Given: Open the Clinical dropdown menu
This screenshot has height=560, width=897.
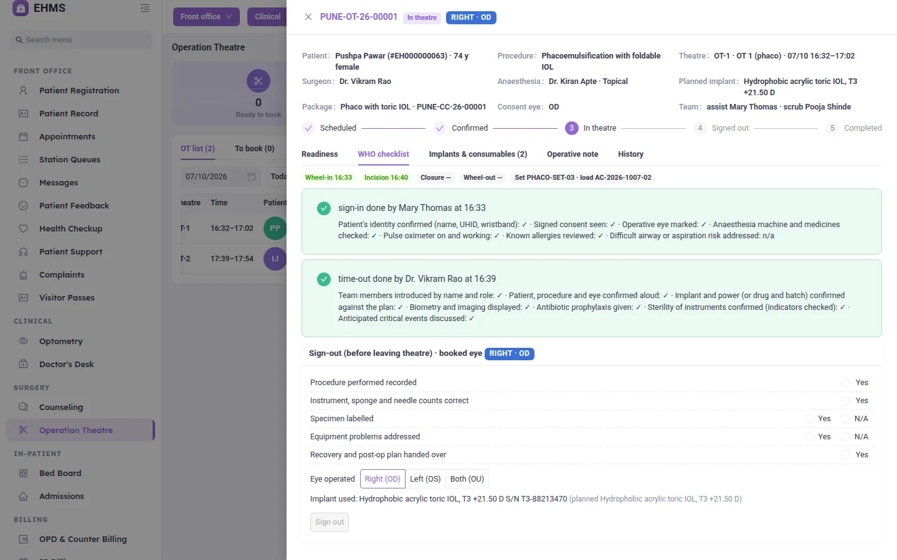Looking at the screenshot, I should coord(267,17).
